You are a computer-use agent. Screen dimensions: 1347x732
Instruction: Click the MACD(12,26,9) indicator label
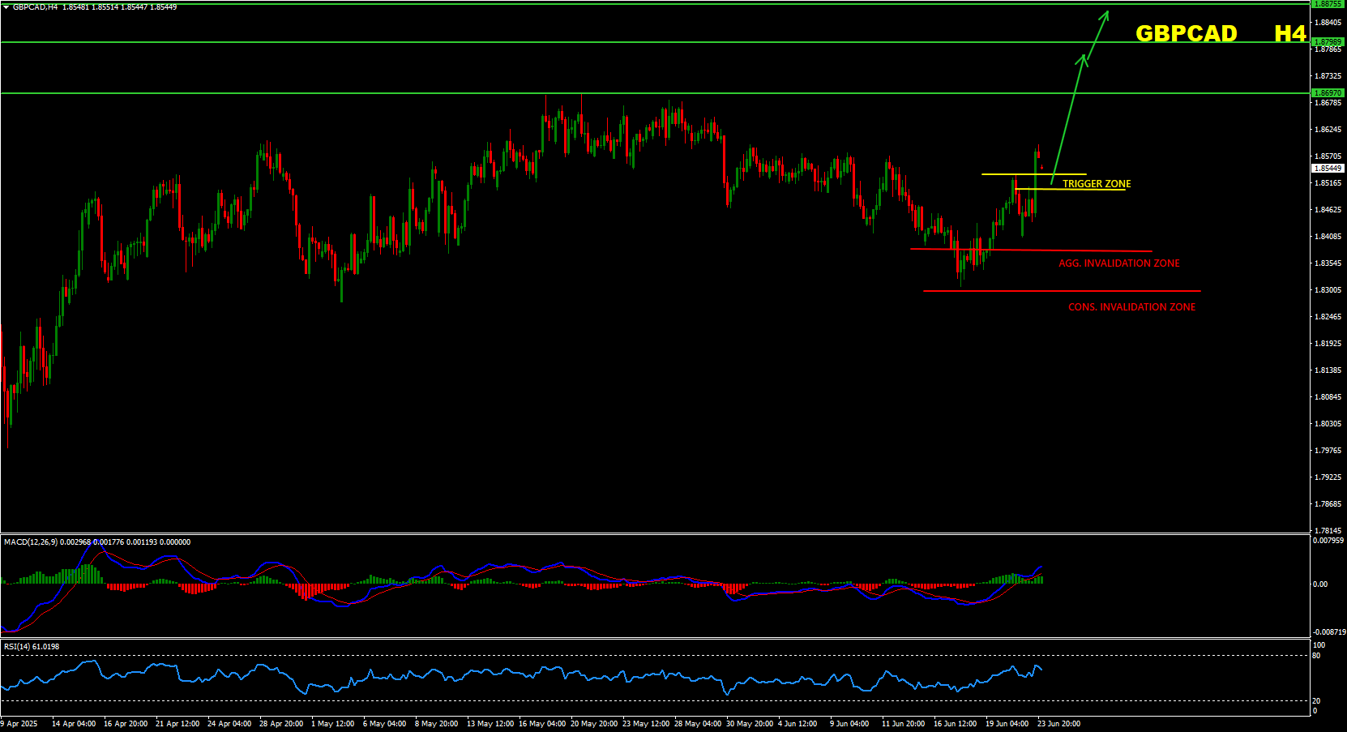(x=31, y=542)
